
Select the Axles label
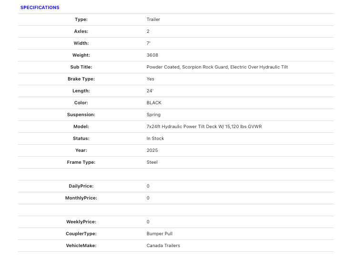coord(81,31)
